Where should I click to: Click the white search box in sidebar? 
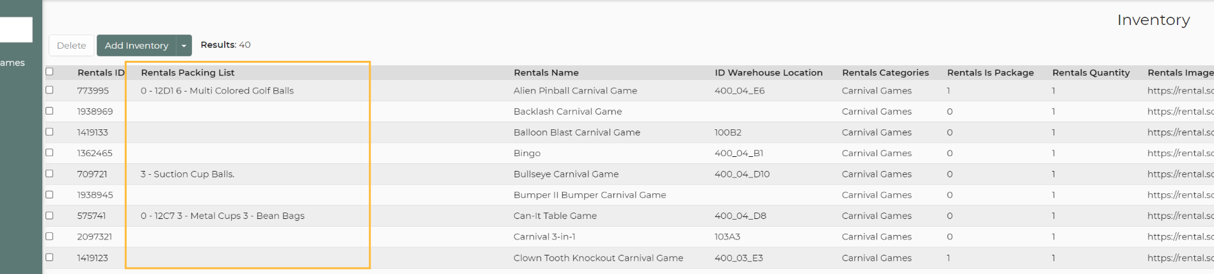pyautogui.click(x=16, y=29)
